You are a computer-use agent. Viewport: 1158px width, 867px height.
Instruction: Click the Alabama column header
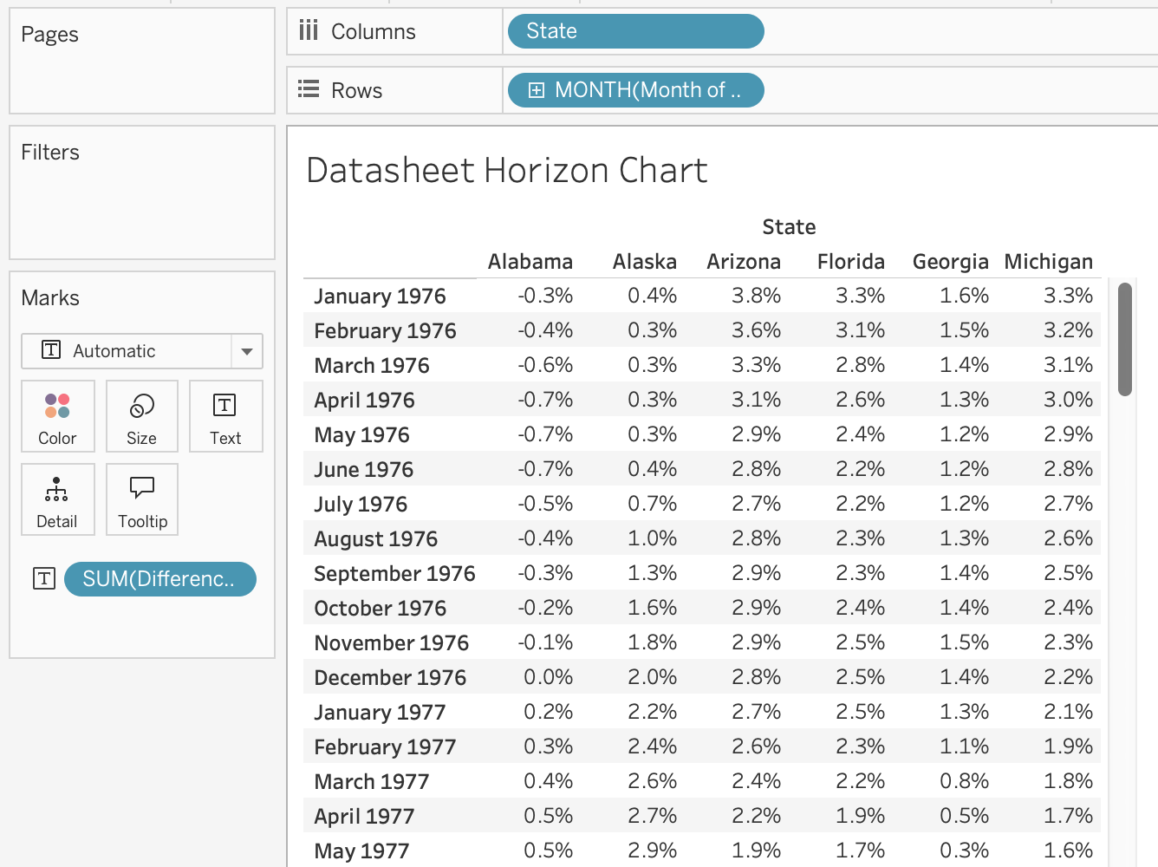point(530,262)
